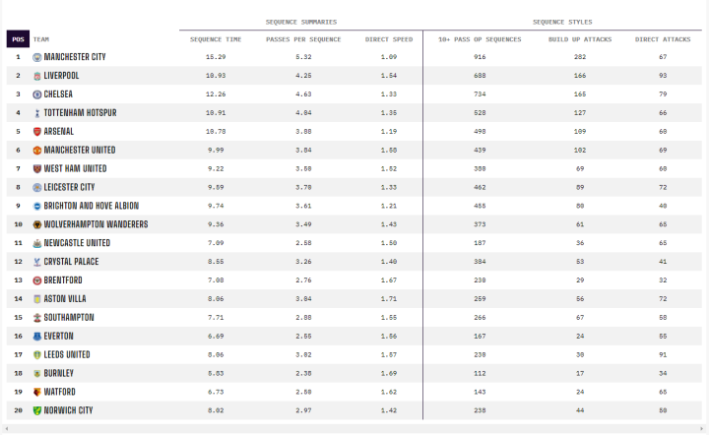Click the horizontal scrollbar's right arrow
The width and height of the screenshot is (709, 435).
703,429
